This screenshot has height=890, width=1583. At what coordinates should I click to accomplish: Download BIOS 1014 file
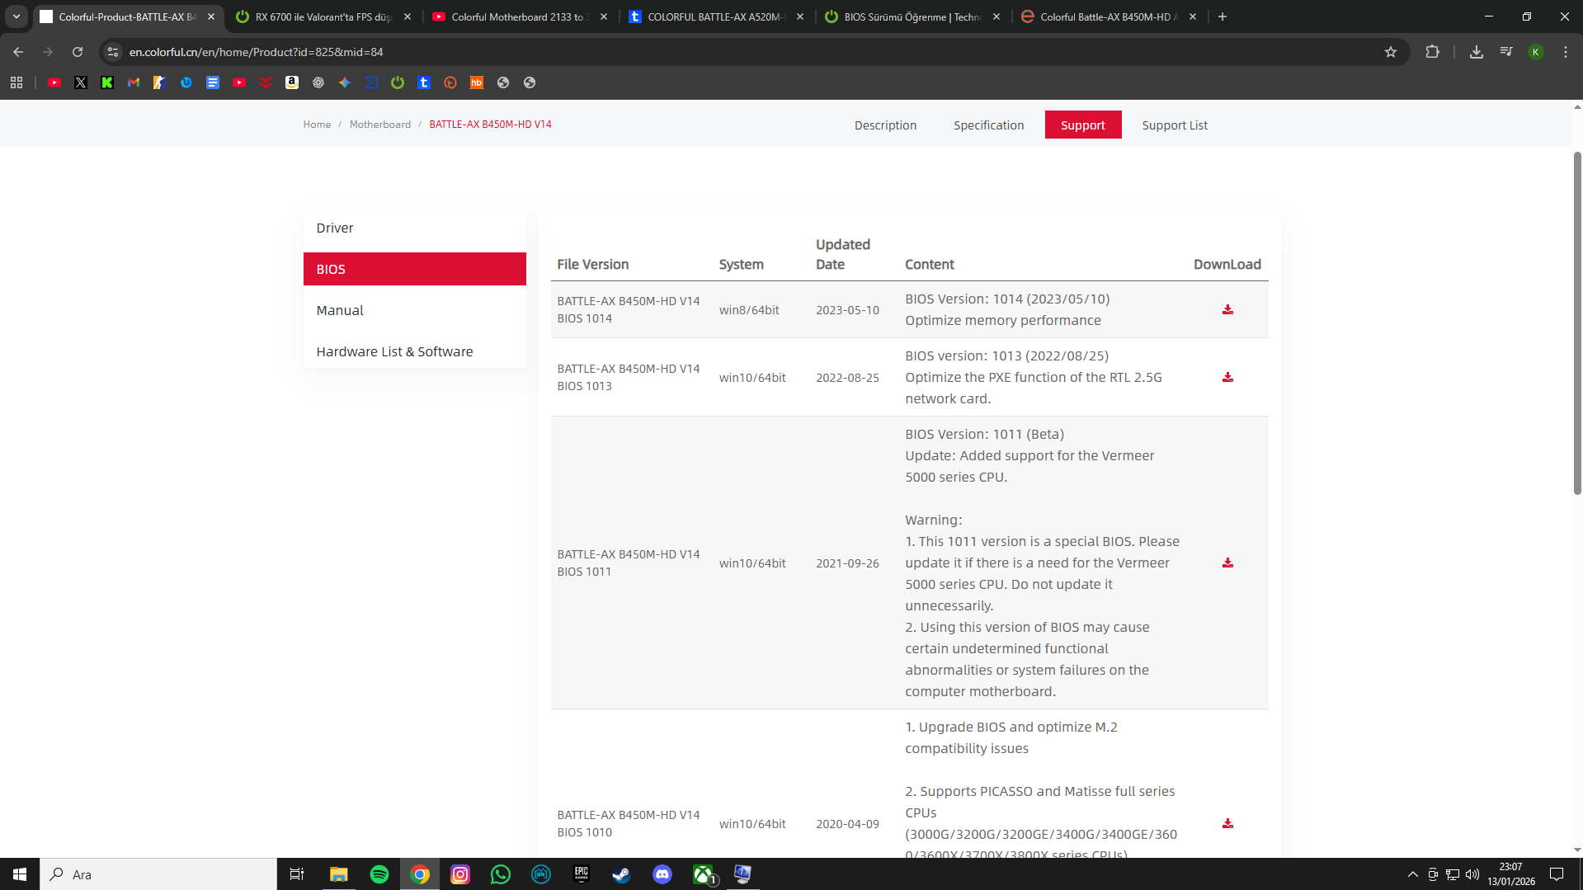coord(1227,309)
